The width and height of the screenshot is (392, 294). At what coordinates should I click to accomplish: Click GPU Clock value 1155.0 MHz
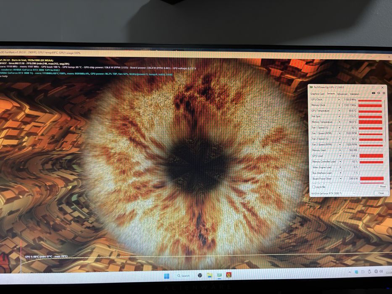click(x=350, y=100)
